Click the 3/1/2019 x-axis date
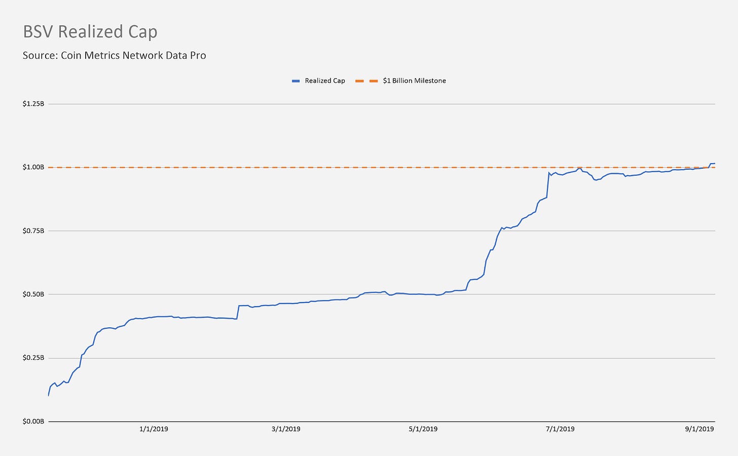 pos(286,429)
